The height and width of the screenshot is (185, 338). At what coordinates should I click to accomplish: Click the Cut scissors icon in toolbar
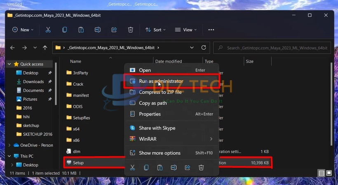pyautogui.click(x=48, y=30)
